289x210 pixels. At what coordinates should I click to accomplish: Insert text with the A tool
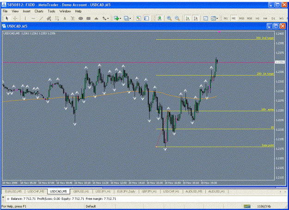[x=65, y=18]
